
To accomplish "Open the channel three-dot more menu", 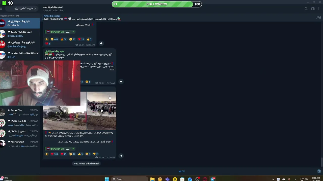I will (x=319, y=9).
